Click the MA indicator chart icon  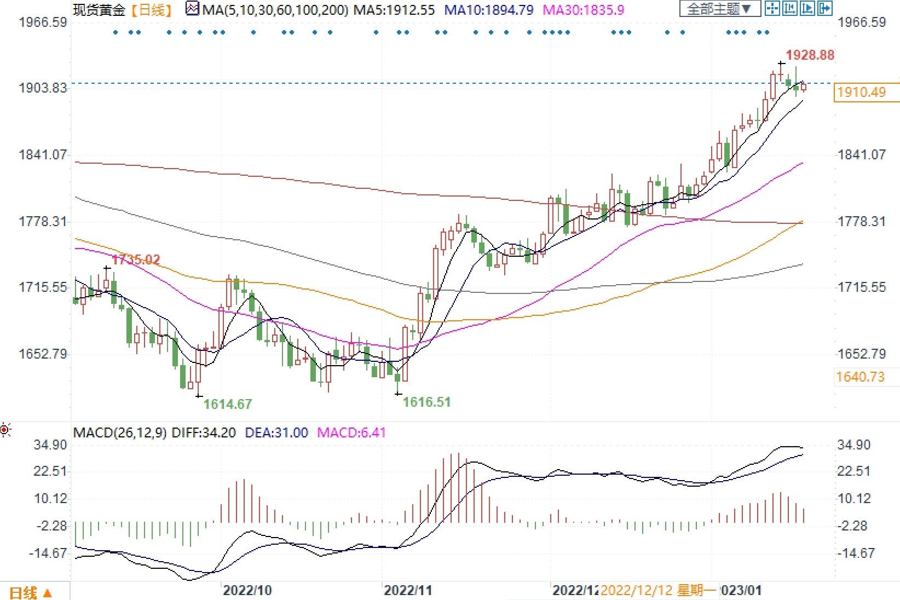[x=192, y=9]
